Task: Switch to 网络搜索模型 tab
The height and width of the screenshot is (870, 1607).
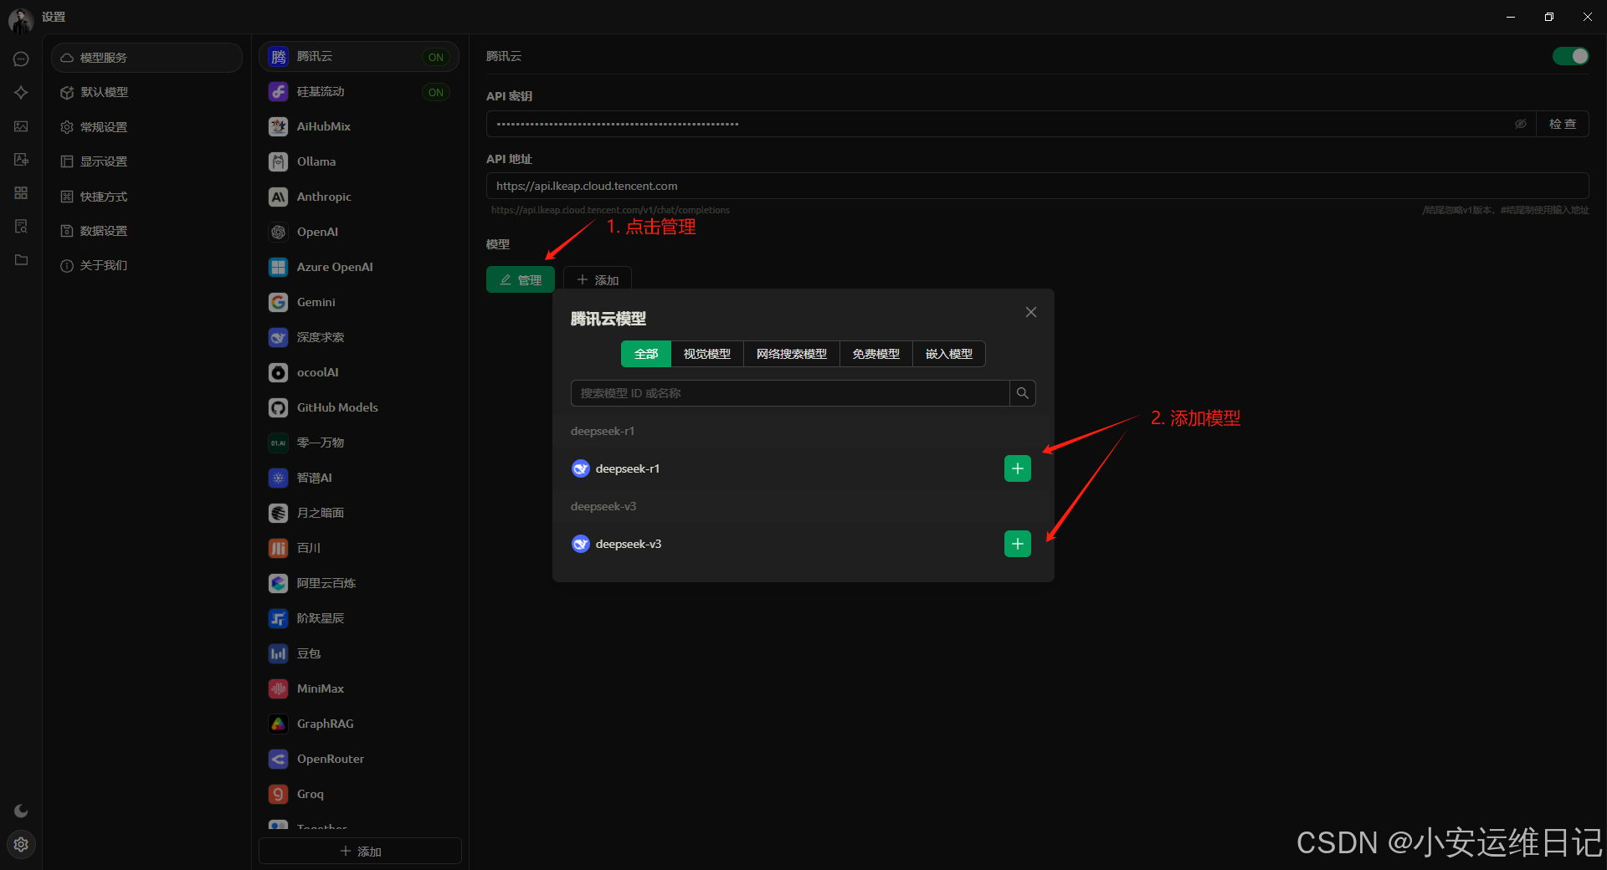Action: click(x=792, y=354)
